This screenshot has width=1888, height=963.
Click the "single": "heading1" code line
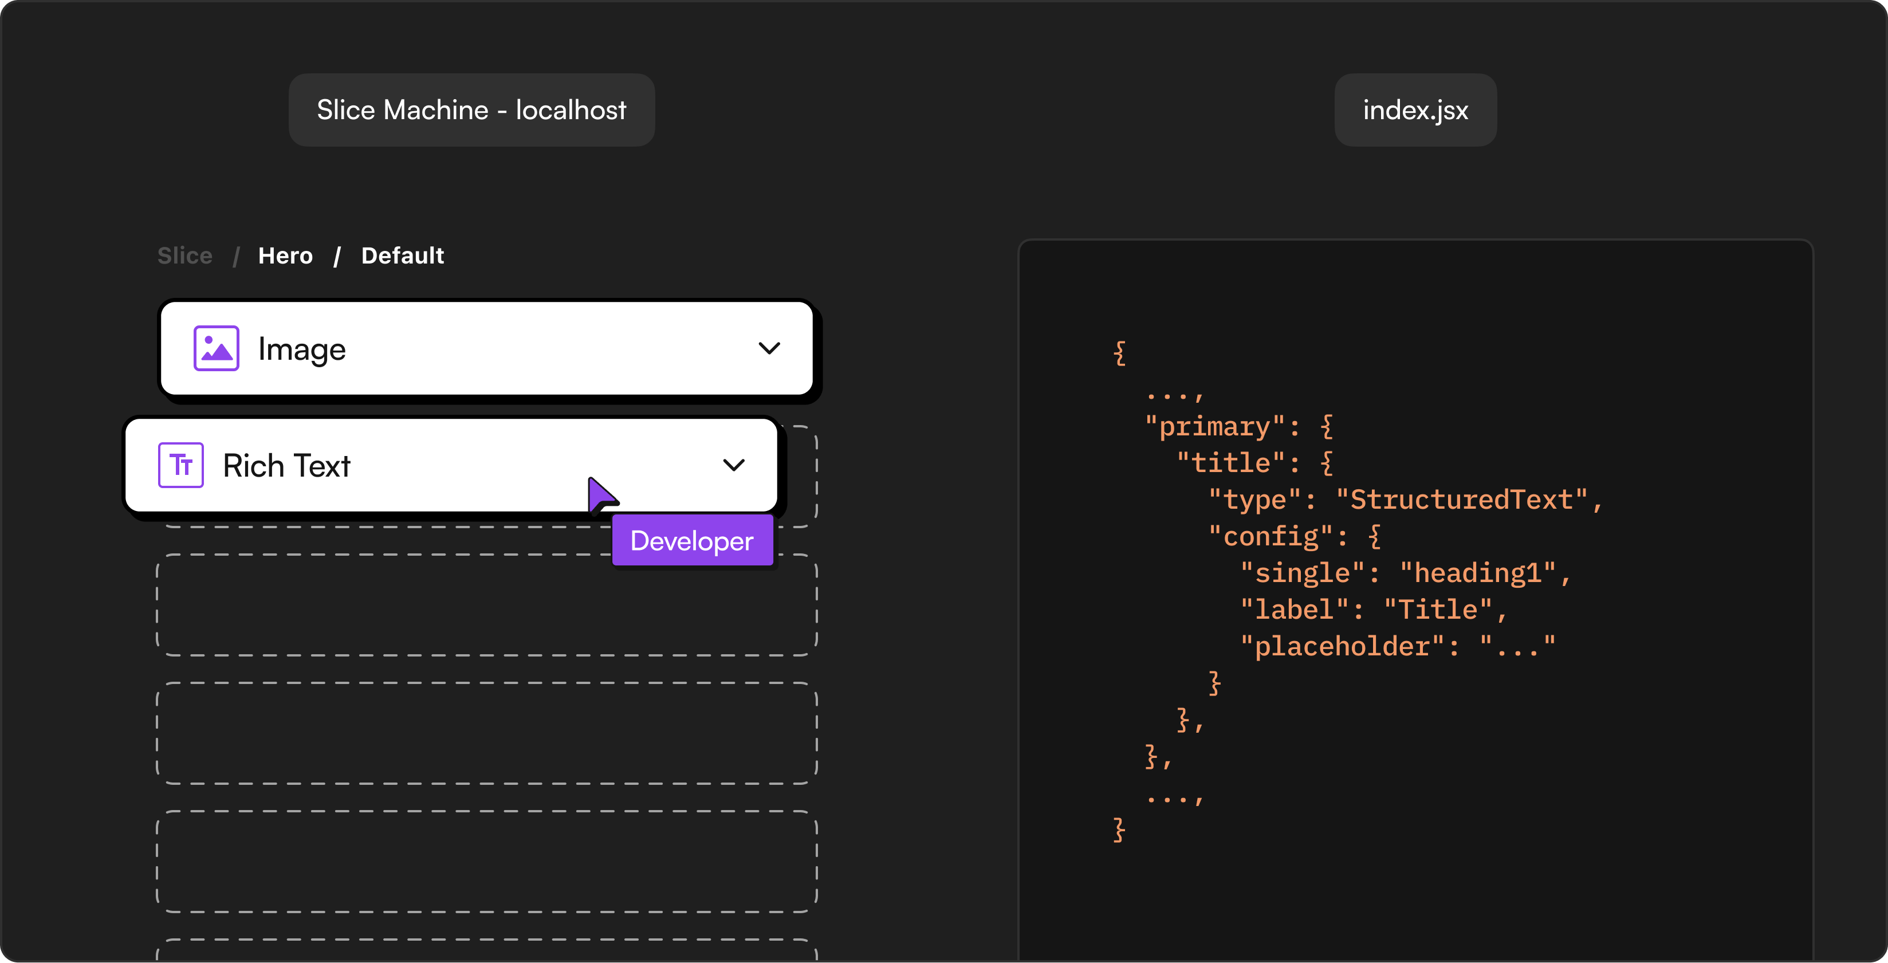coord(1405,573)
